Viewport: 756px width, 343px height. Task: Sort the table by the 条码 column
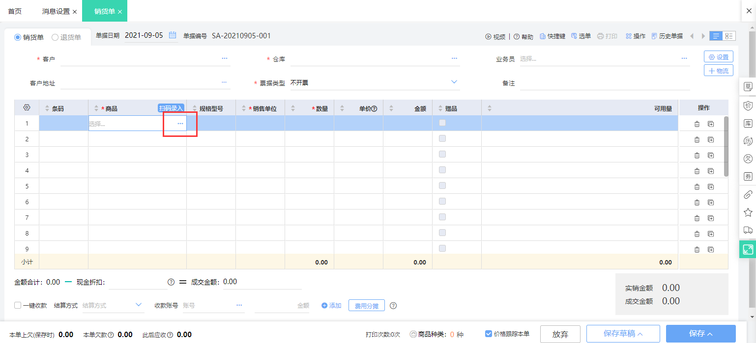point(48,108)
